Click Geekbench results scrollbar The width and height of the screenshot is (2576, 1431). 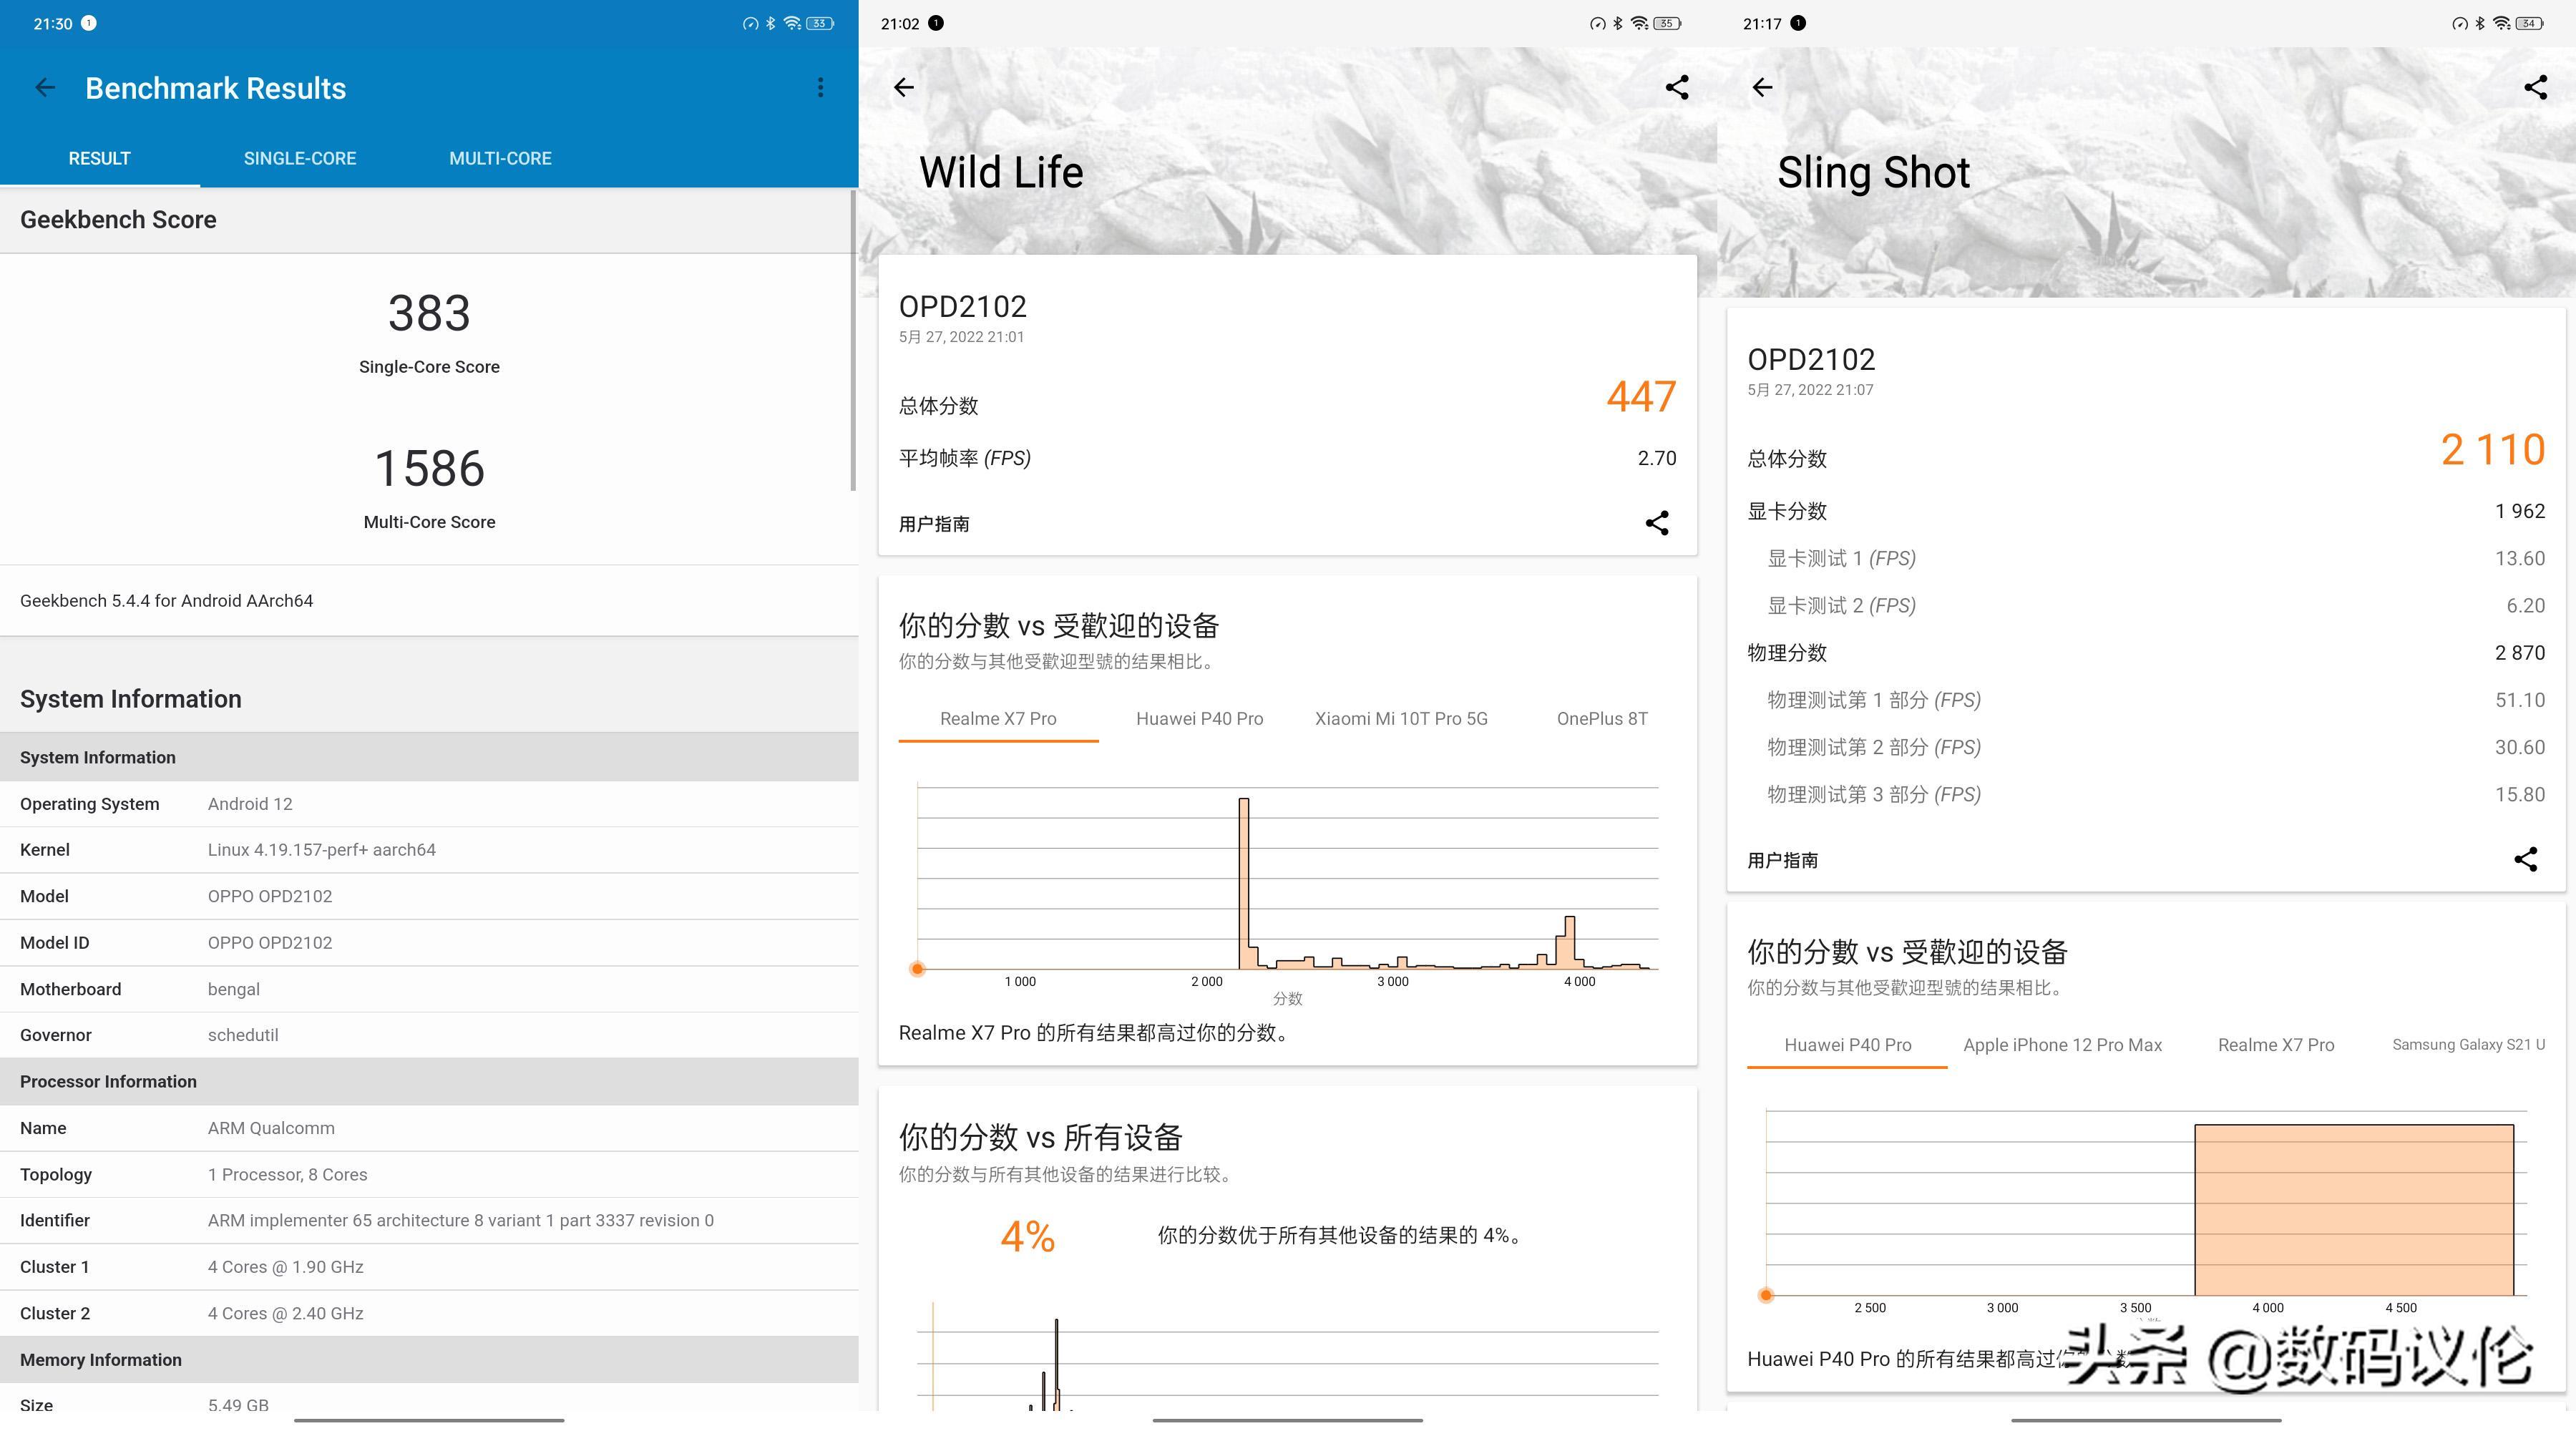click(853, 340)
